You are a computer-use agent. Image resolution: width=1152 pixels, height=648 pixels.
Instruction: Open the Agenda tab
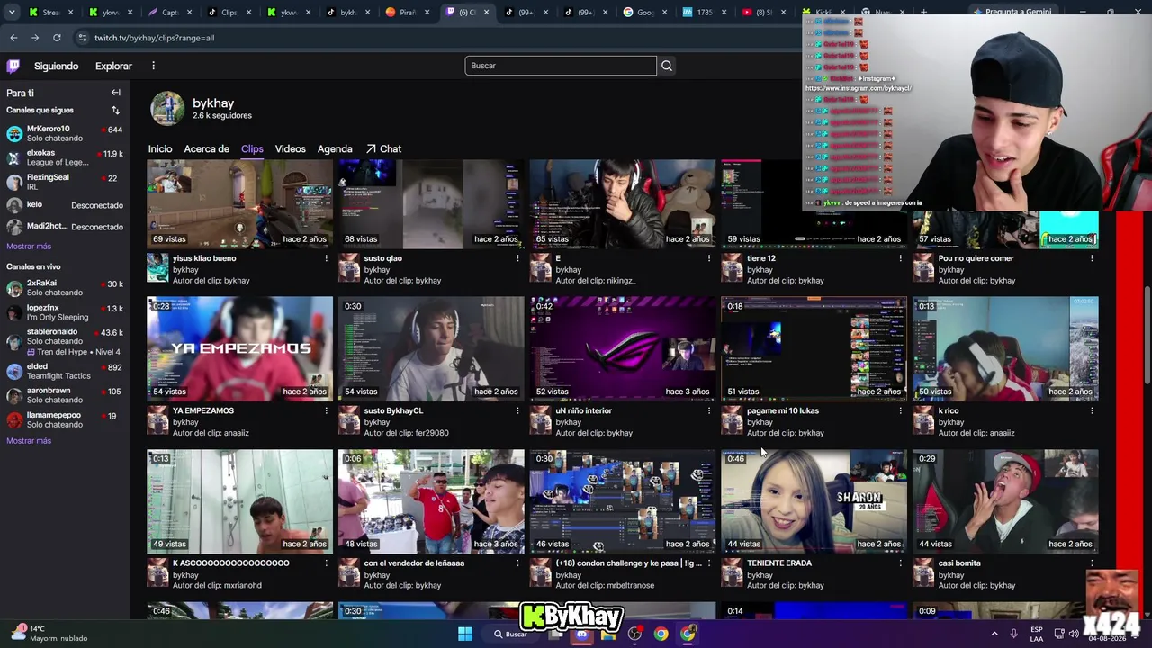click(335, 149)
